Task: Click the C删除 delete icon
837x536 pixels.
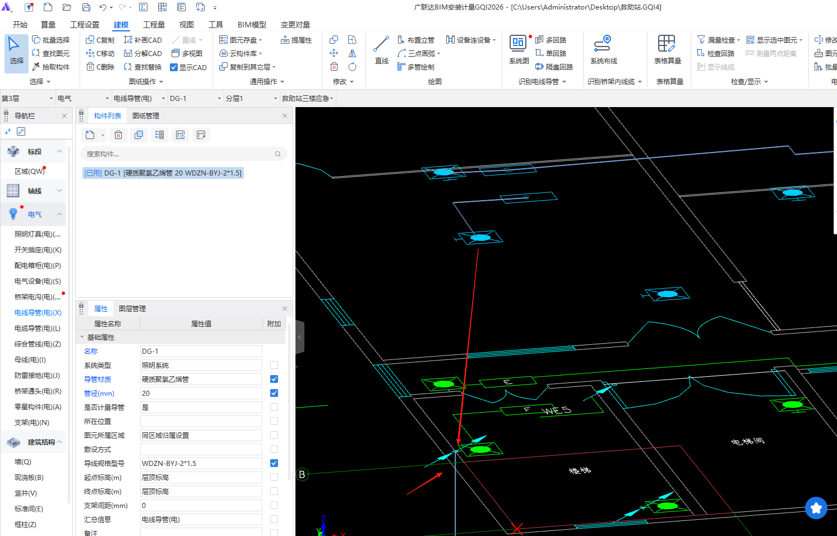Action: (90, 67)
